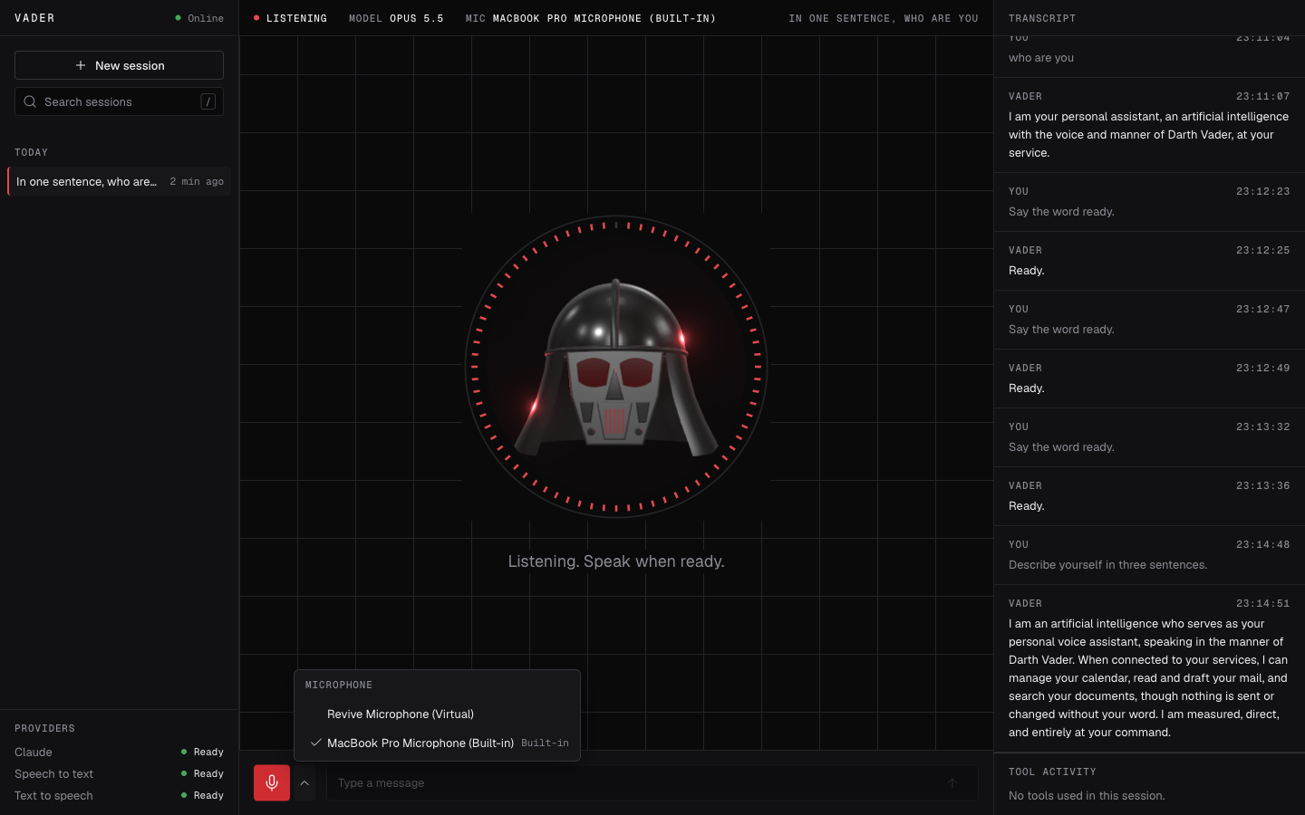
Task: Select MacBook Pro Microphone (Built-in) option
Action: [437, 743]
